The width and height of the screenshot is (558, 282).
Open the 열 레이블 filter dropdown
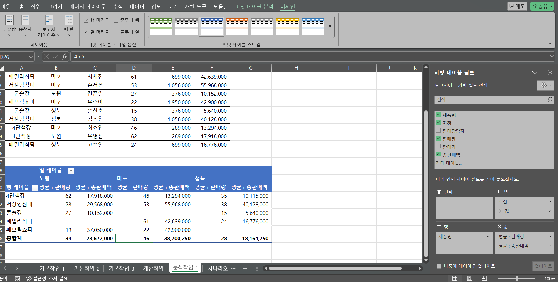coord(71,171)
